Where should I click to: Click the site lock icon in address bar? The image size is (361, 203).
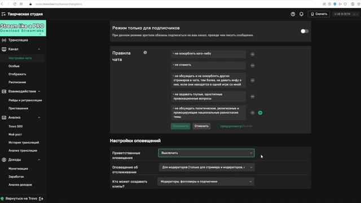(30, 4)
